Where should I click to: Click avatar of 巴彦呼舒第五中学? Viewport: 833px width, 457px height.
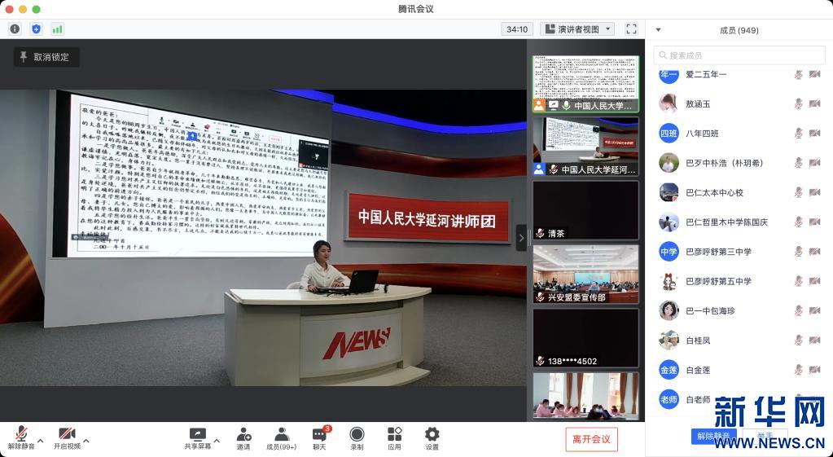pyautogui.click(x=669, y=281)
